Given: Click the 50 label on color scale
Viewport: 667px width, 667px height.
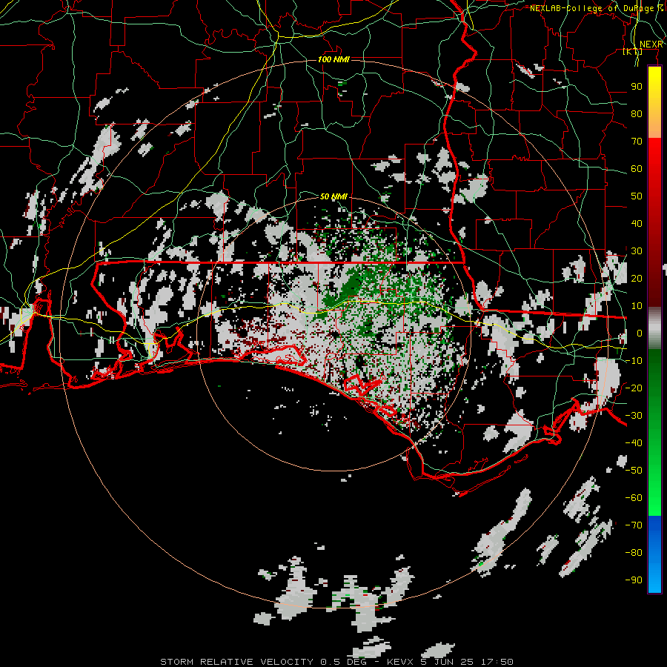Looking at the screenshot, I should pyautogui.click(x=637, y=196).
